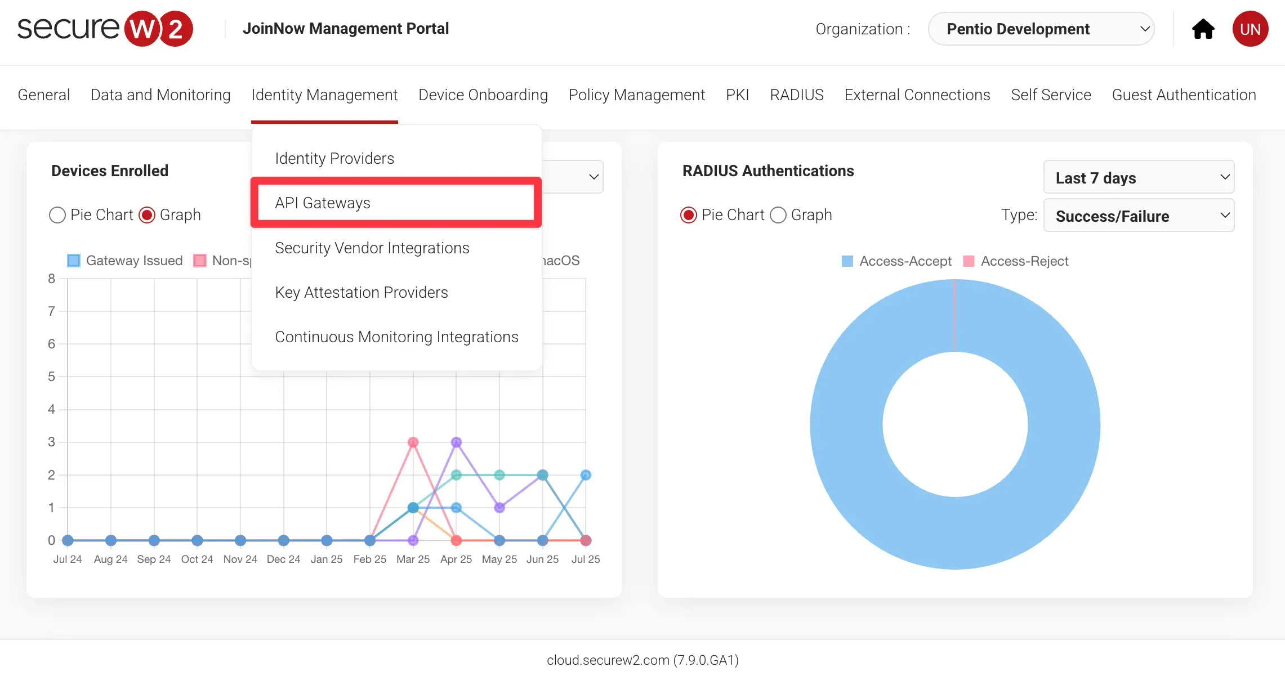Click the SecureW2 logo
1285x676 pixels.
point(105,29)
